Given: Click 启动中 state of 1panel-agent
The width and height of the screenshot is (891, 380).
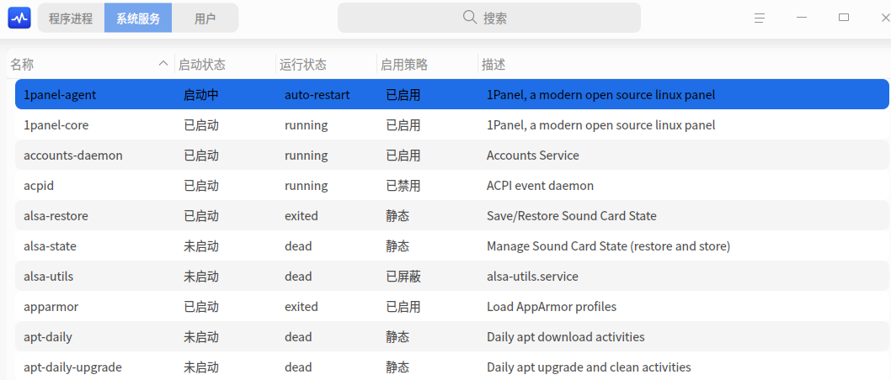Looking at the screenshot, I should (200, 95).
